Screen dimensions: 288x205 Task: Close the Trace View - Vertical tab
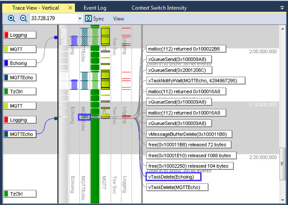(x=70, y=8)
